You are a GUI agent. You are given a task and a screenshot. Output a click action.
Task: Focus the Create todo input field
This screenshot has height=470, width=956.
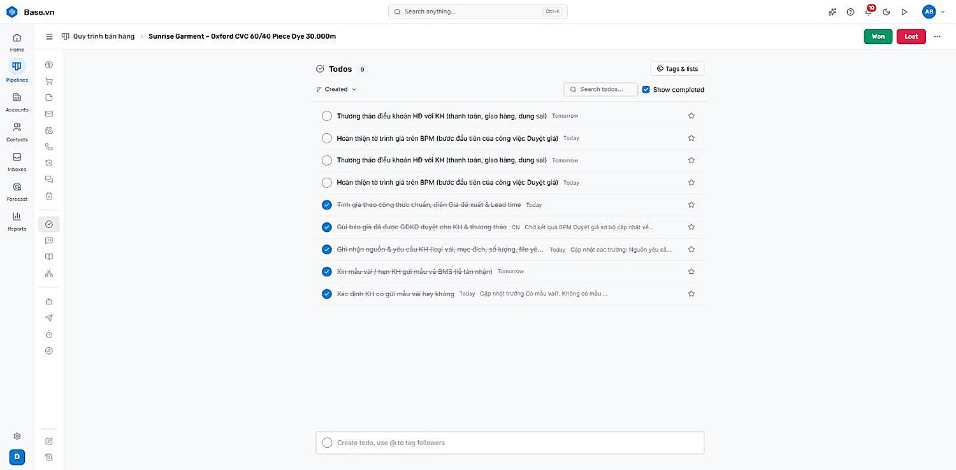510,443
